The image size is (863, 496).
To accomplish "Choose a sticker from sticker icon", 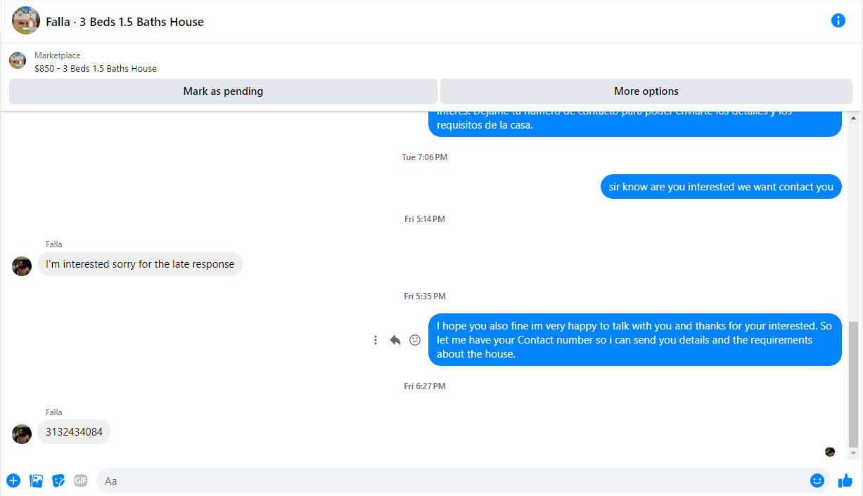I will coord(58,481).
